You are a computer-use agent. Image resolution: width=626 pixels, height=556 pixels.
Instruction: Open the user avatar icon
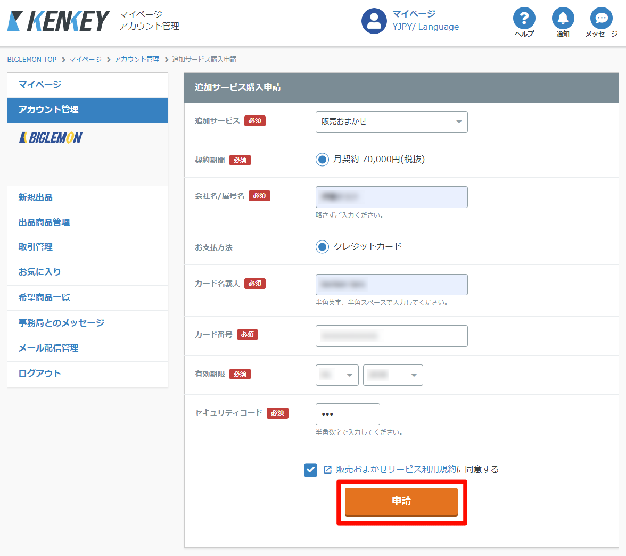[x=374, y=21]
